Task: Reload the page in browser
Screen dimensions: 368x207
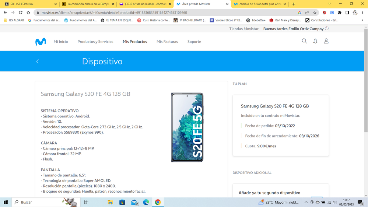Action: (21, 13)
